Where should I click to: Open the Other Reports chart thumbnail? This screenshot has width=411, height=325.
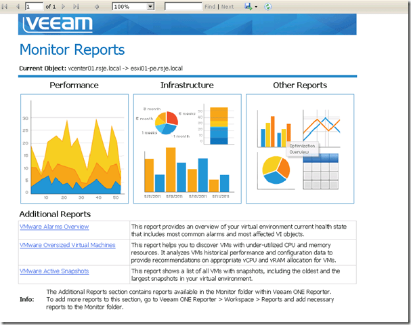coord(300,149)
